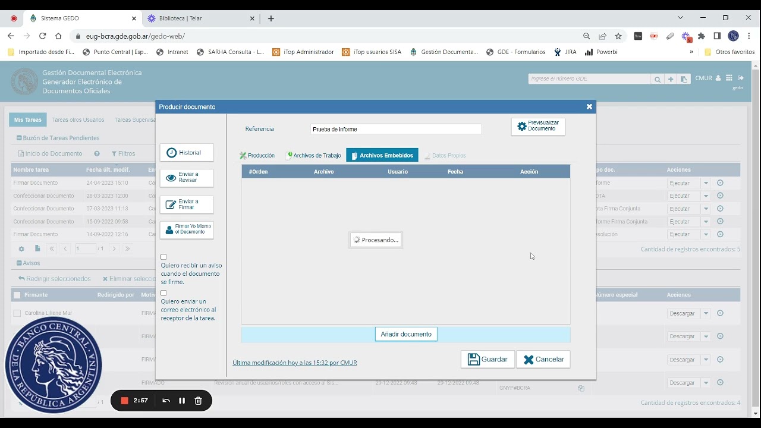Open the Mis Tareas tab
Screen dimensions: 761x428
click(28, 119)
